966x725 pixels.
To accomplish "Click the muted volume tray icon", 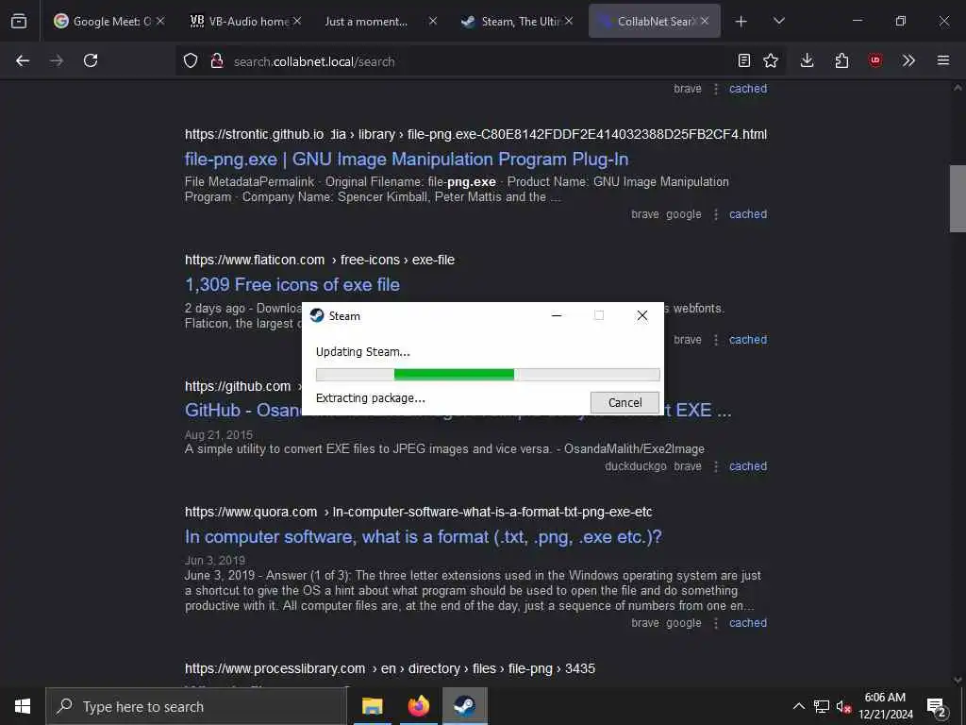I will tap(843, 706).
